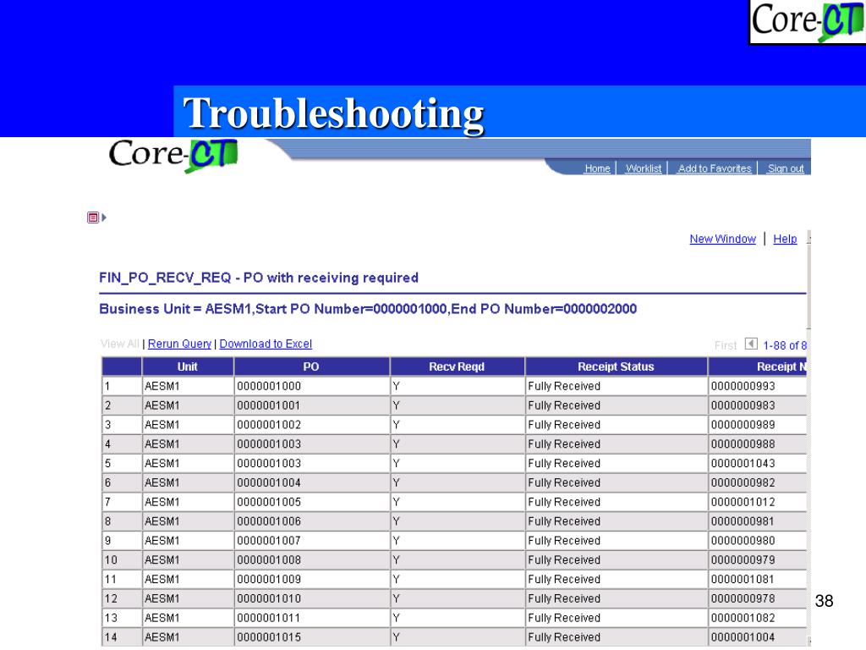This screenshot has width=866, height=650.
Task: Click the previous-page arrow next to First
Action: [x=751, y=344]
